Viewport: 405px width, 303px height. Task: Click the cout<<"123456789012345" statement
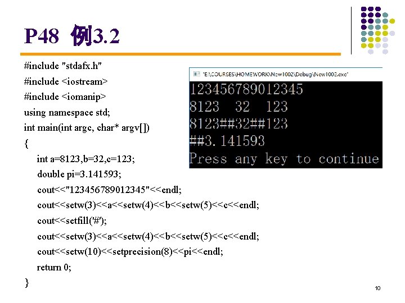(109, 190)
